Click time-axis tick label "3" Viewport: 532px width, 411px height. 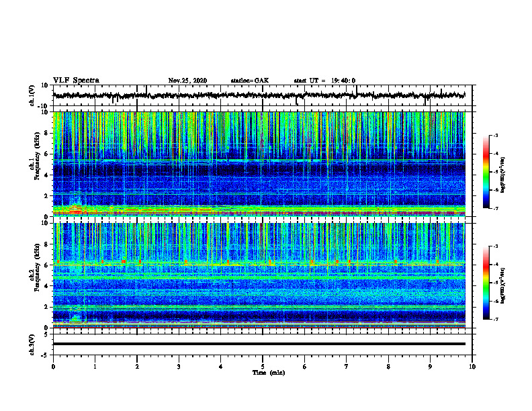179,367
